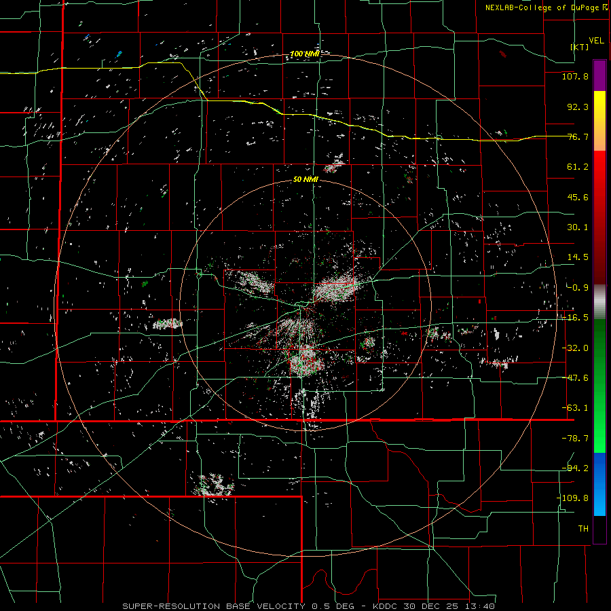The width and height of the screenshot is (611, 611).
Task: Click the Super-Resolution Base Velocity caption
Action: (x=309, y=606)
